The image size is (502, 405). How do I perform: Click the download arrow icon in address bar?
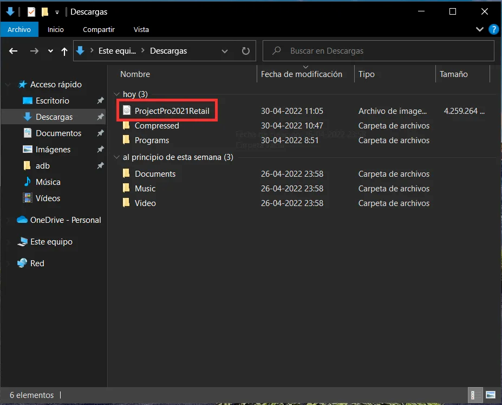click(x=80, y=50)
